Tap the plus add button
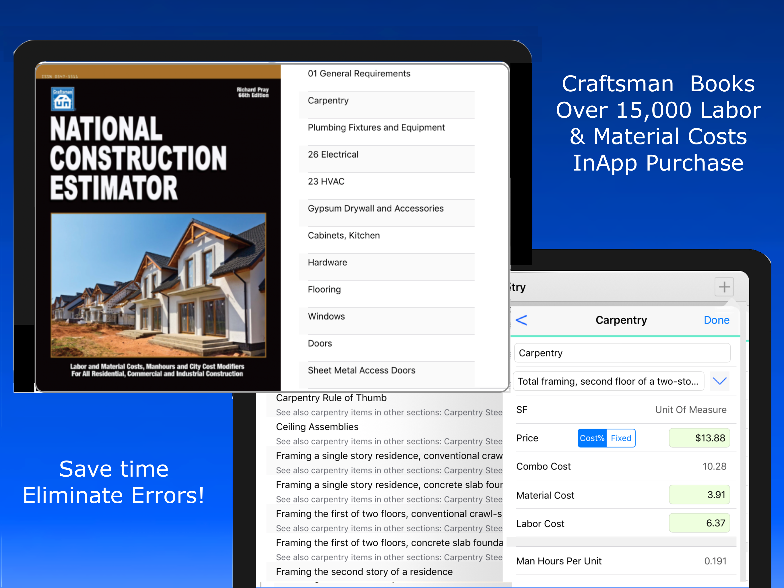The width and height of the screenshot is (784, 588). 724,287
